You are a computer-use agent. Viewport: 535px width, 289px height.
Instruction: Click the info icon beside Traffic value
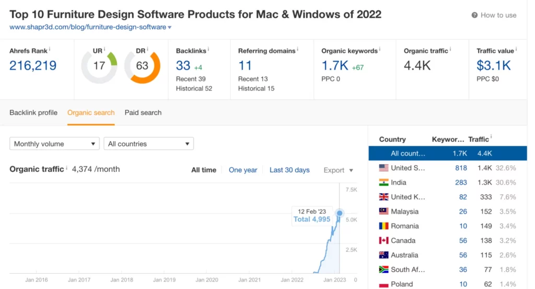(x=517, y=50)
